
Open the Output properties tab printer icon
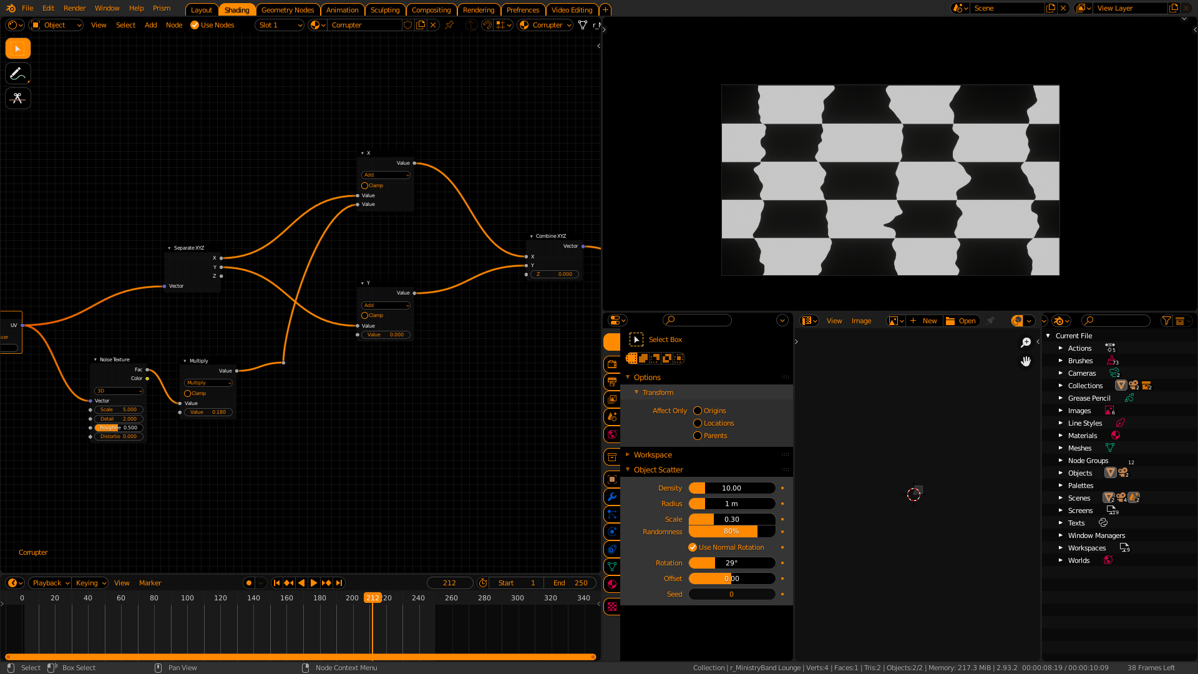[x=612, y=382]
